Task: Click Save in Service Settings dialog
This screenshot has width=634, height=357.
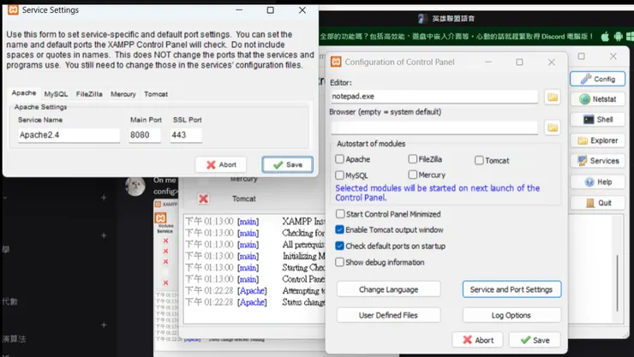Action: (288, 164)
